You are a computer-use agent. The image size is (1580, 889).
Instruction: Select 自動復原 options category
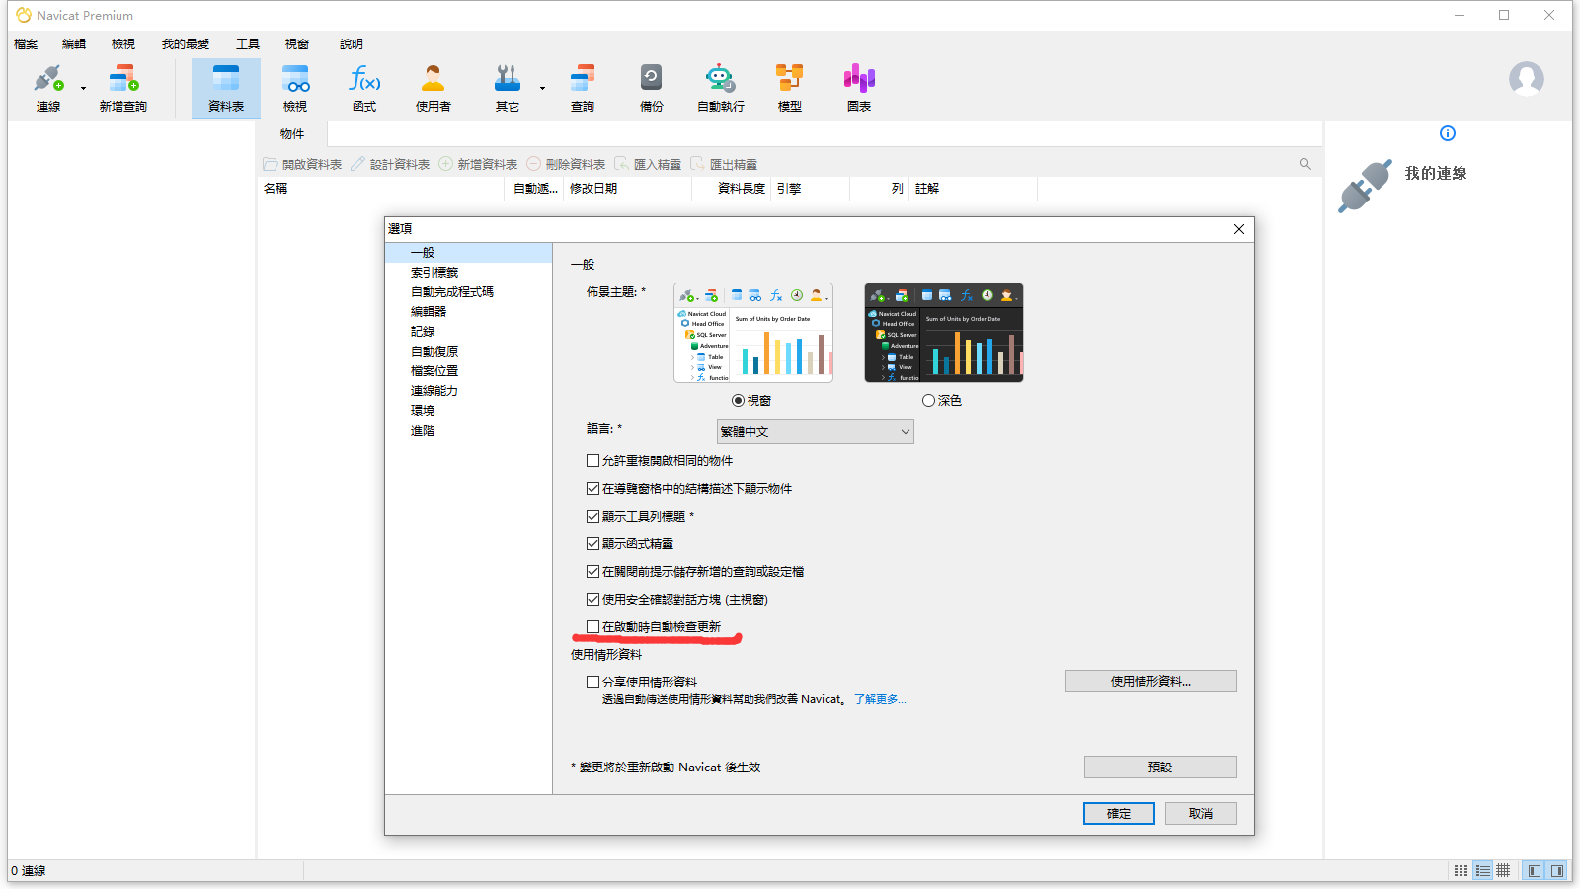pyautogui.click(x=434, y=351)
